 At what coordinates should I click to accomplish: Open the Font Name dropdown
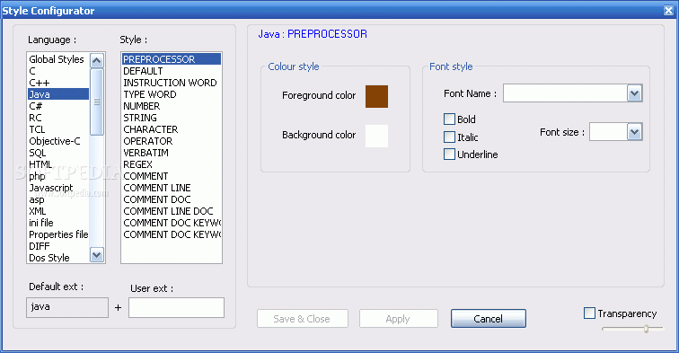[x=634, y=93]
